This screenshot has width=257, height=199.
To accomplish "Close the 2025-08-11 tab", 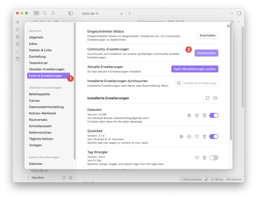I will coord(122,14).
